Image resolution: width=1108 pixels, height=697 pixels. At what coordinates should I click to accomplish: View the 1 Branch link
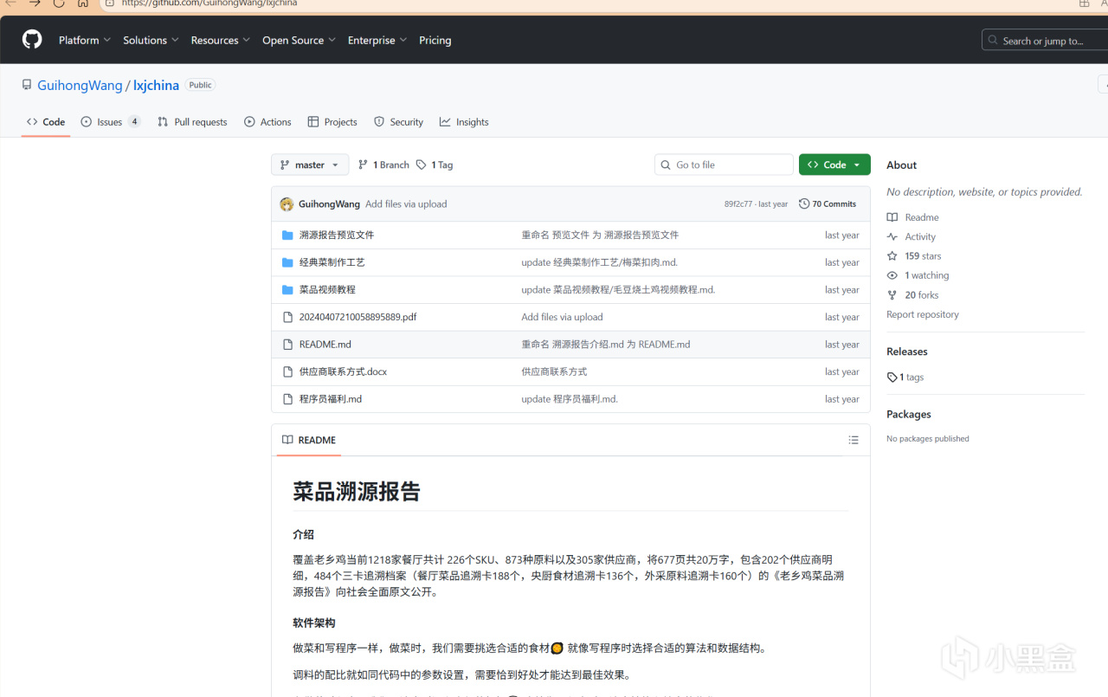pyautogui.click(x=383, y=165)
